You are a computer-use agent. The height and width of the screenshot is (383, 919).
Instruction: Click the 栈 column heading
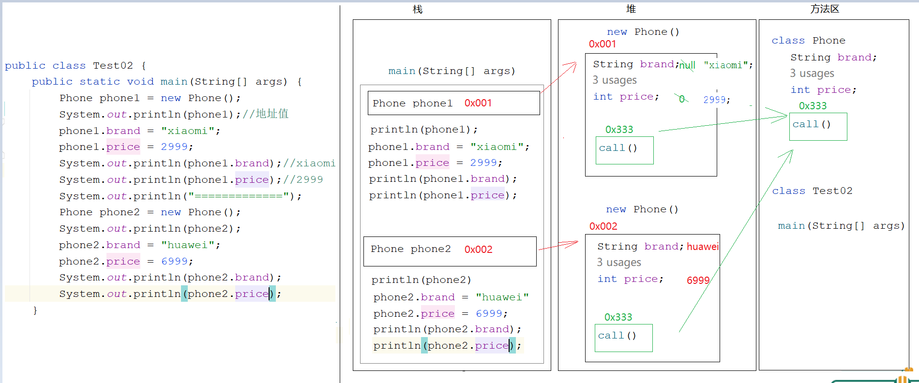click(x=417, y=9)
